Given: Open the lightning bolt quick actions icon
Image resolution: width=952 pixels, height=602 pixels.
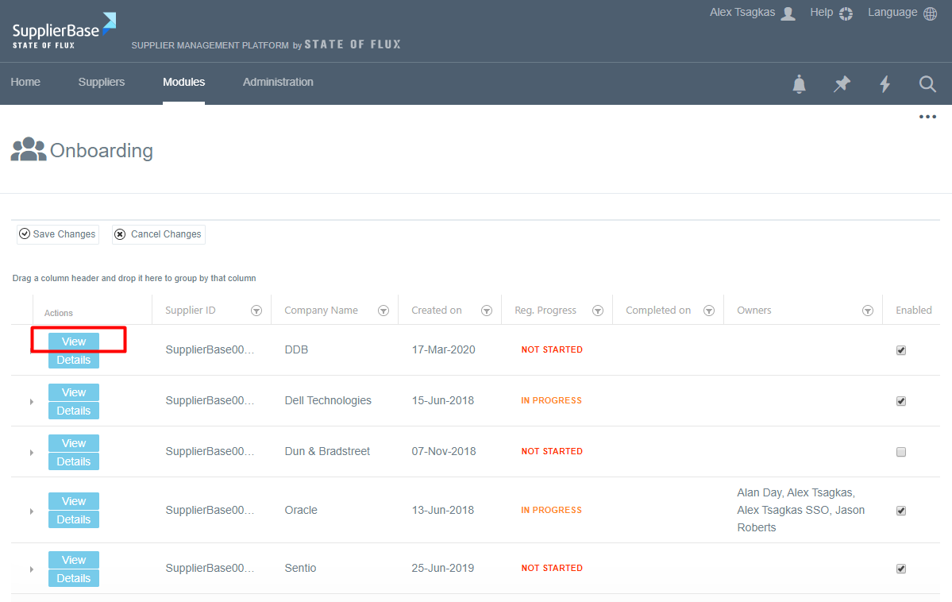Looking at the screenshot, I should (x=885, y=84).
